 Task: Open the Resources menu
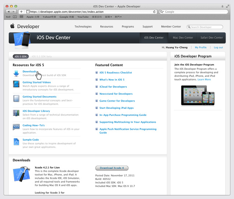tap(107, 26)
